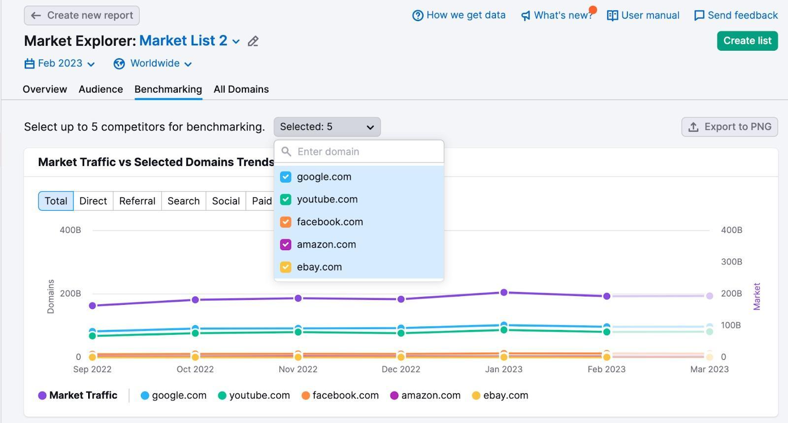Click Market Traffic data point at Jan 2023
The image size is (788, 423).
[504, 293]
